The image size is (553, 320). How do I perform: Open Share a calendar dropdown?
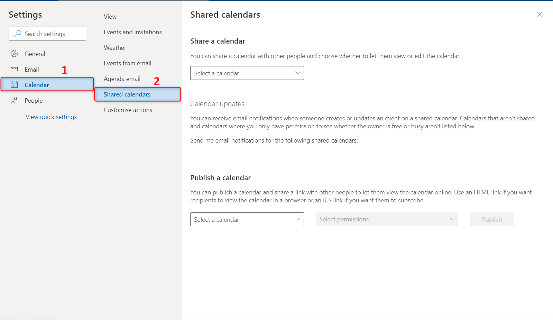coord(247,73)
